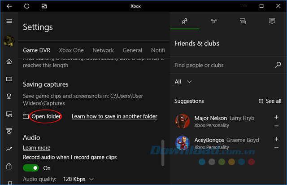Click the search magnifier icon
The height and width of the screenshot is (185, 287).
pos(278,65)
